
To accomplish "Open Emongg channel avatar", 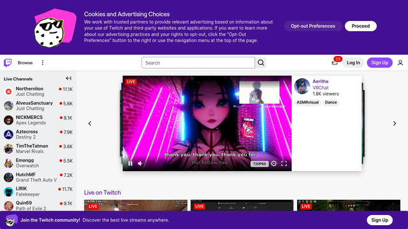I will tap(8, 163).
